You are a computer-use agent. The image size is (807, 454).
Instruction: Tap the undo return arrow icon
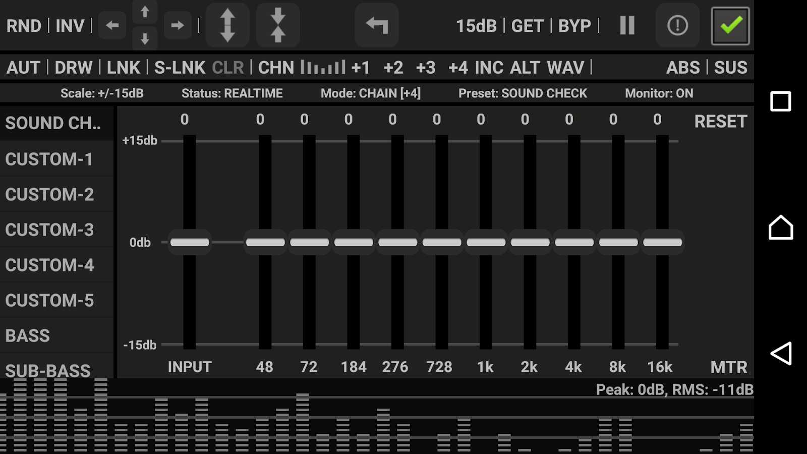point(377,25)
